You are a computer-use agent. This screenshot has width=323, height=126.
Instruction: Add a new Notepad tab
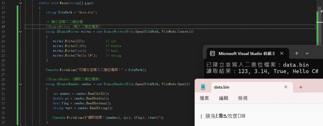click(301, 87)
